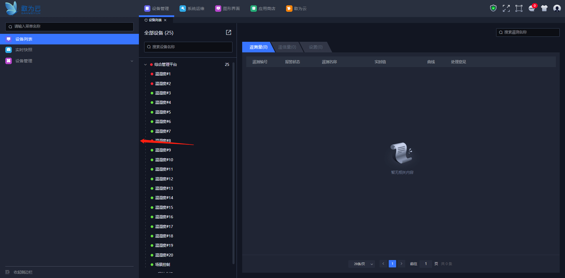Select device 温湿度#2 in the tree
The height and width of the screenshot is (278, 565).
pyautogui.click(x=163, y=84)
